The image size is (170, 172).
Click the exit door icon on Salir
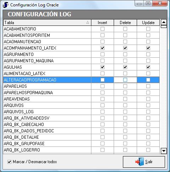click(140, 162)
